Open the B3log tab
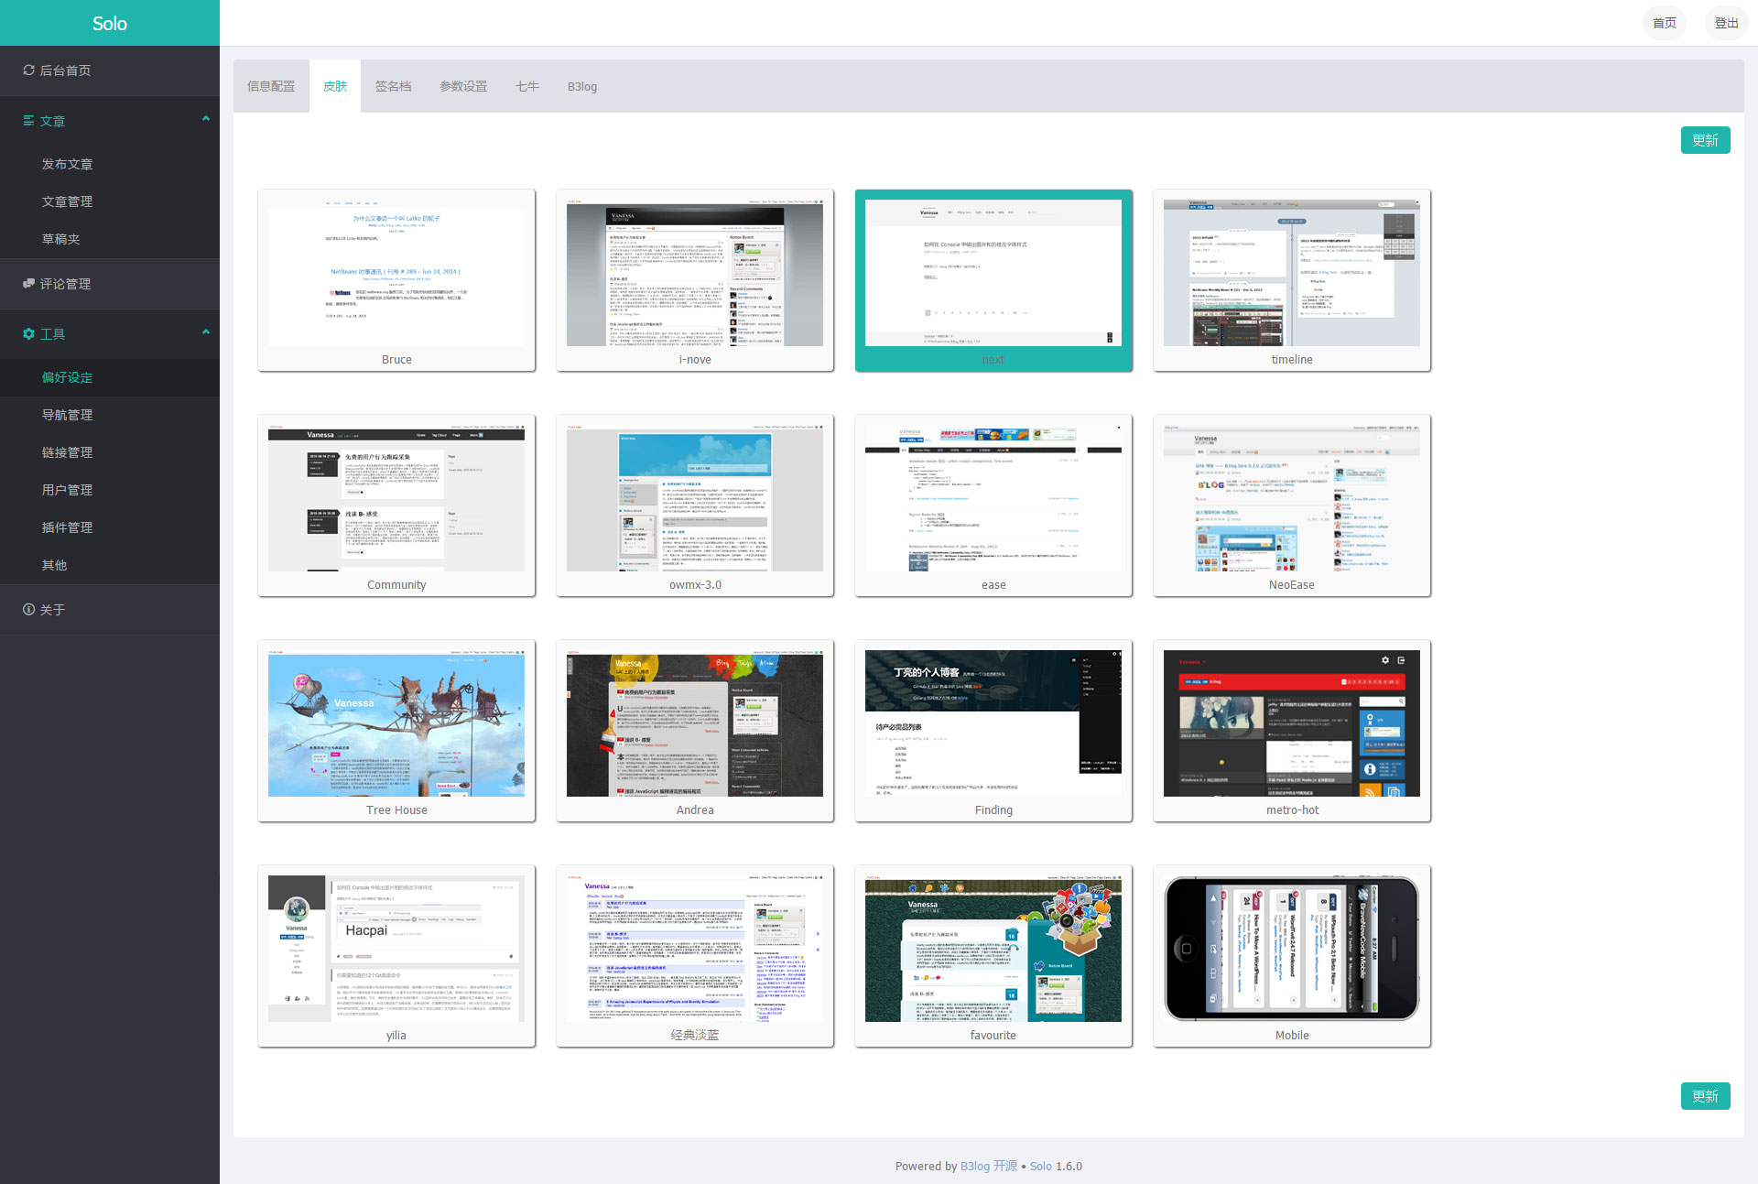 click(581, 87)
